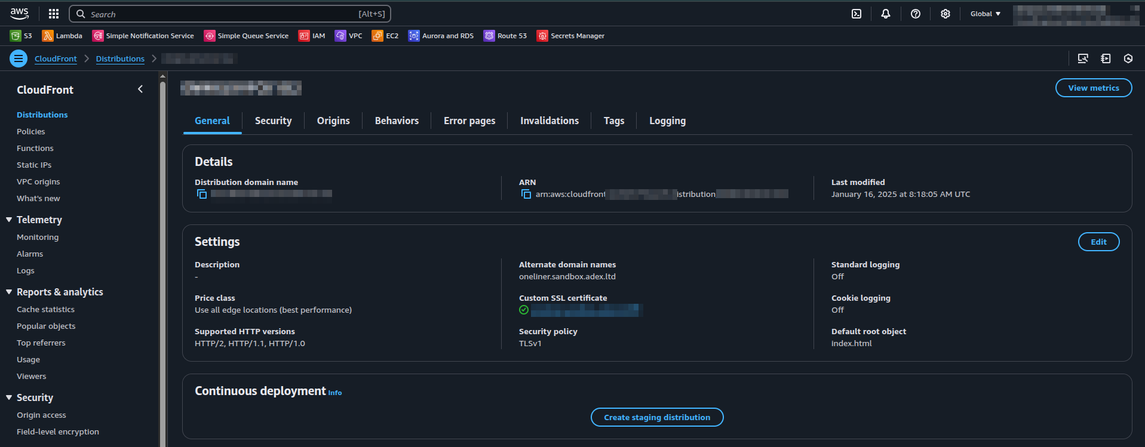Open the Global region dropdown

pyautogui.click(x=985, y=14)
